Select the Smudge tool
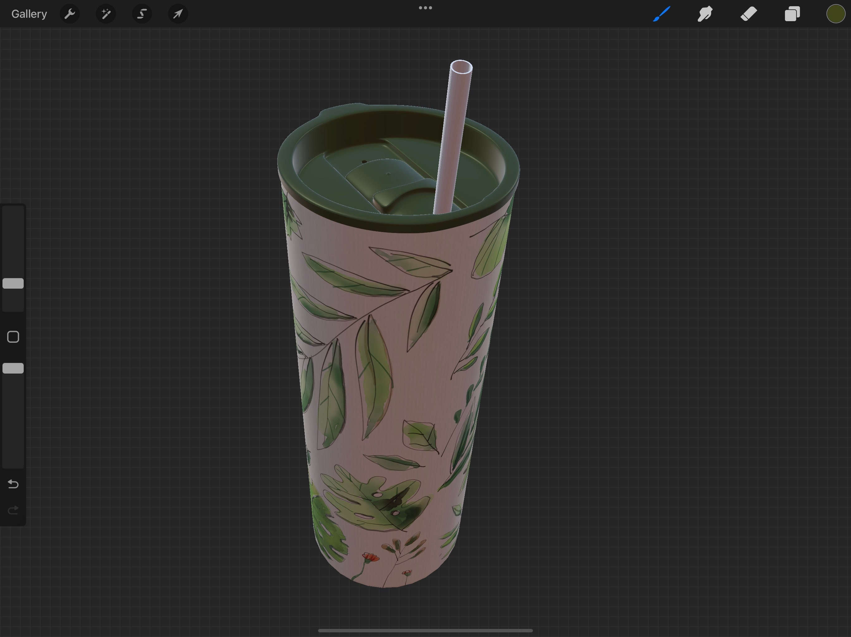The width and height of the screenshot is (851, 637). (x=705, y=14)
